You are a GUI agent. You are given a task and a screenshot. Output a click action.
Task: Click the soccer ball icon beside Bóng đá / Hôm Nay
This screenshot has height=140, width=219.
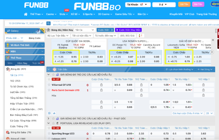click(48, 30)
